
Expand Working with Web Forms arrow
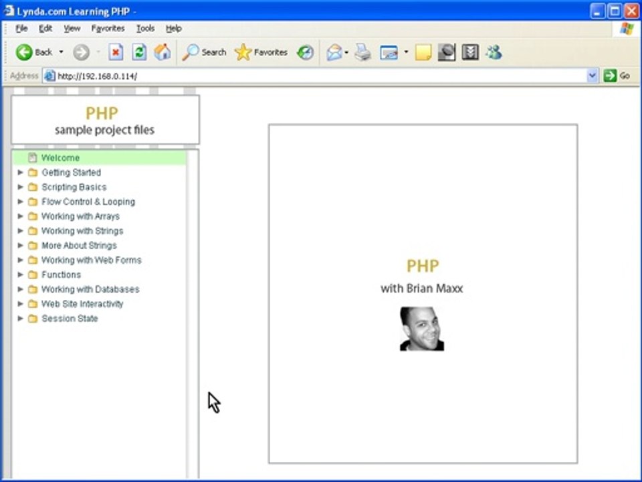[x=20, y=260]
